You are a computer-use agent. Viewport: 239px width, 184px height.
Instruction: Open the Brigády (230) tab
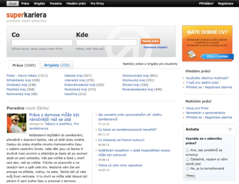(x=57, y=65)
